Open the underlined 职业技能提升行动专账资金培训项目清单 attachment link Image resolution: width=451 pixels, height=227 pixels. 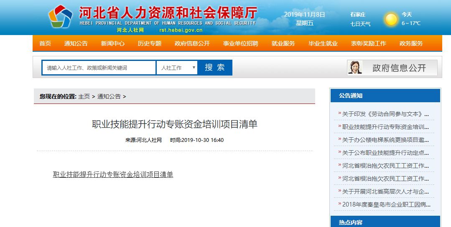(x=113, y=174)
